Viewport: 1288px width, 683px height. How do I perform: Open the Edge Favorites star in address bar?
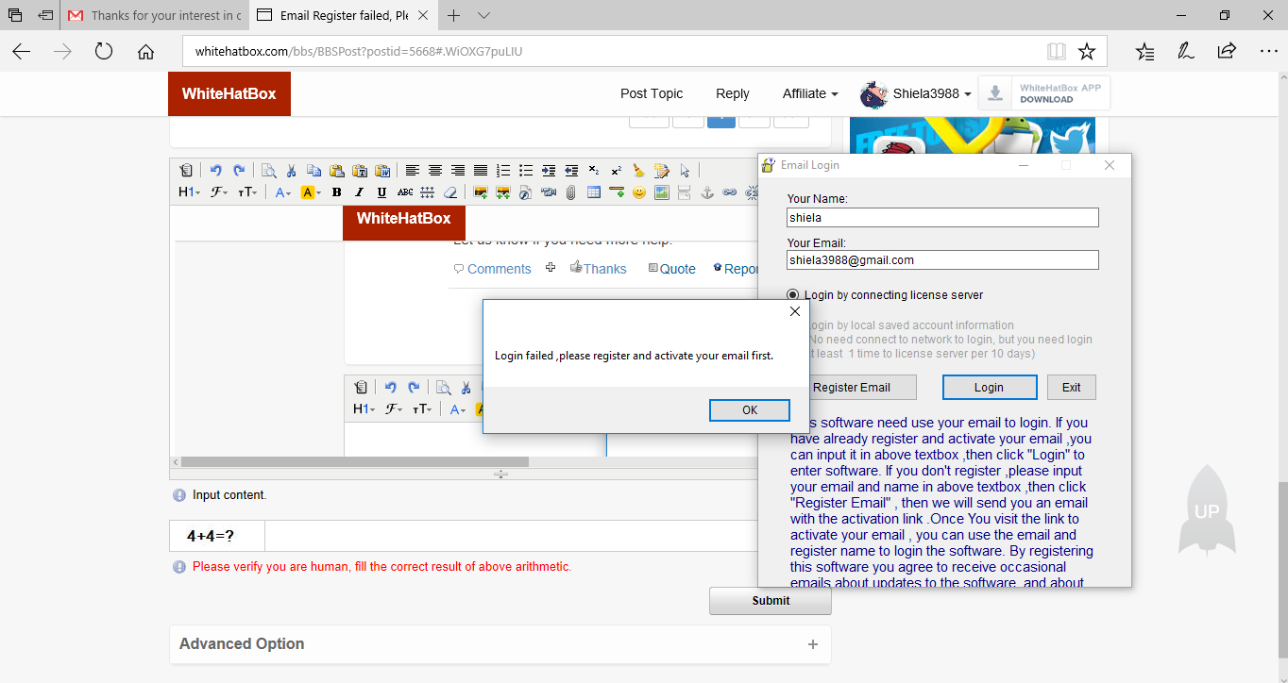(1087, 51)
